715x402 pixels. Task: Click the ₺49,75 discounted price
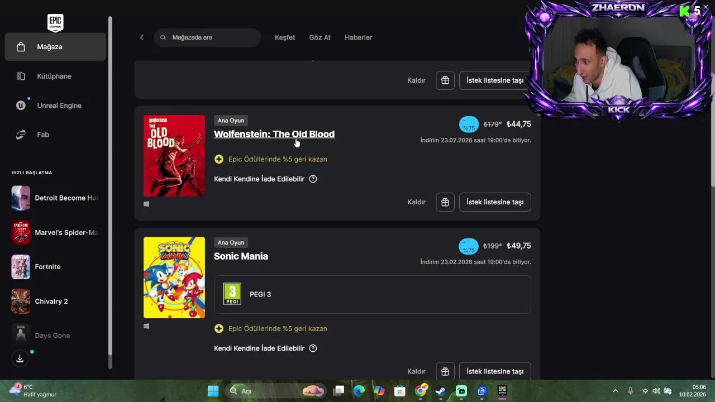pos(519,246)
